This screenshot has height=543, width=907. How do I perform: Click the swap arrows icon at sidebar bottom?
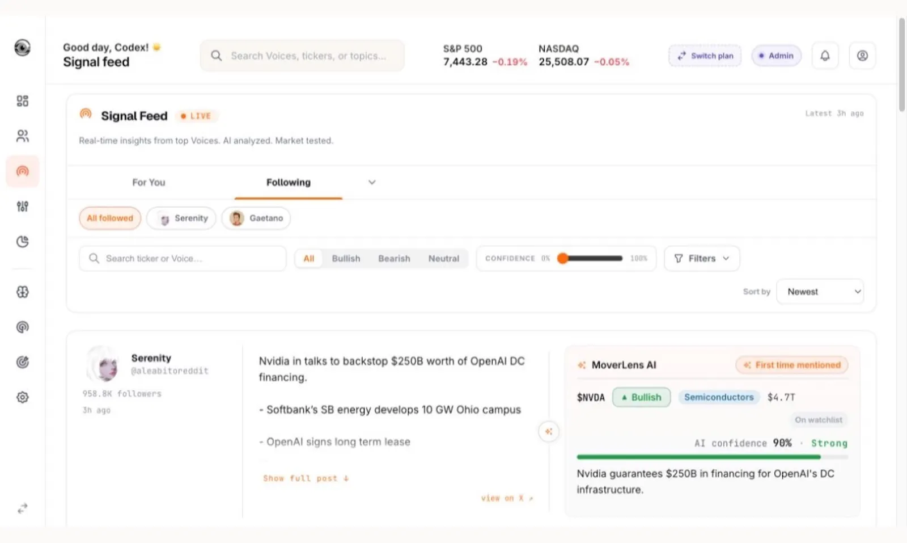pyautogui.click(x=22, y=508)
